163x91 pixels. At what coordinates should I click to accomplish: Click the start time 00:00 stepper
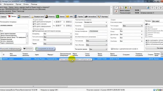pos(71,22)
